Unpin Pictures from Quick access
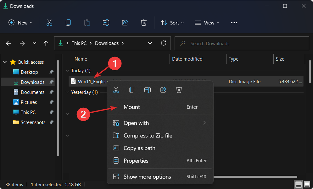Screen dimensions: 313x189 click(51, 102)
